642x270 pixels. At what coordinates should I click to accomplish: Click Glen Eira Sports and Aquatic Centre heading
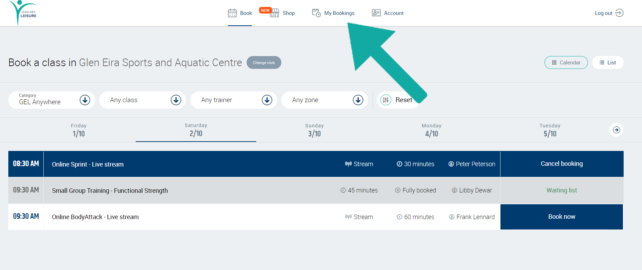[x=161, y=63]
